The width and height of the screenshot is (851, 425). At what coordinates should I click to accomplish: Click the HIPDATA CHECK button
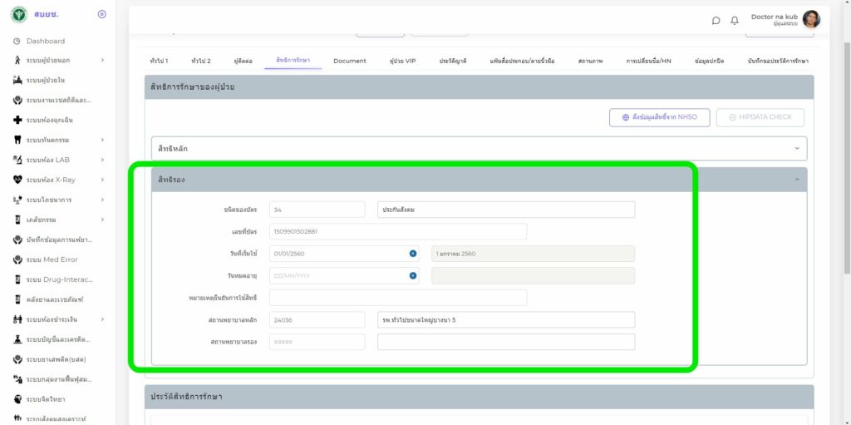(x=760, y=117)
